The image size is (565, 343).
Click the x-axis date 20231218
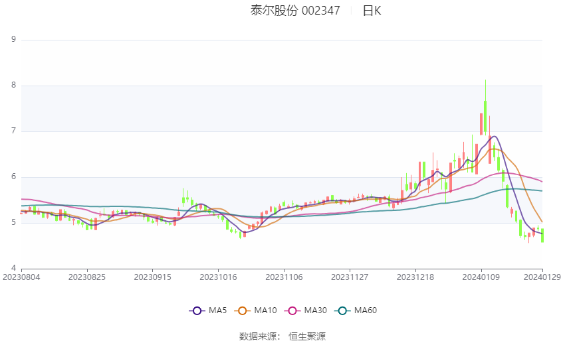tap(415, 277)
